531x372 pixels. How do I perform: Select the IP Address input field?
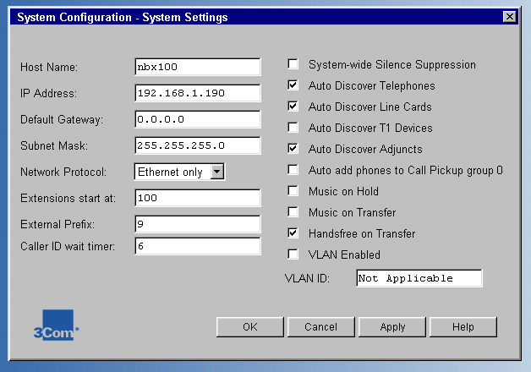tap(197, 93)
